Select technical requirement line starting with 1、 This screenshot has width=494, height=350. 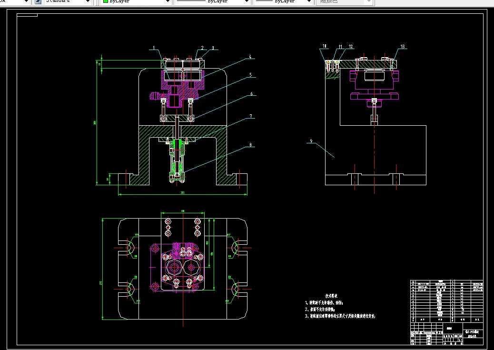(x=324, y=303)
